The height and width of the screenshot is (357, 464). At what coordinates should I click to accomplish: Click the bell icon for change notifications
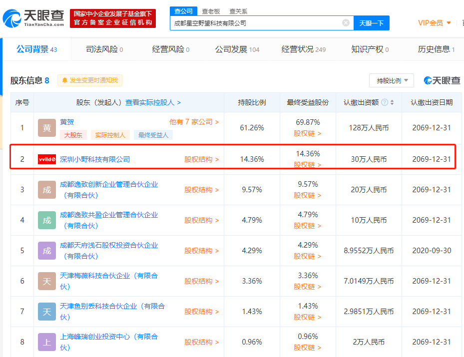click(65, 80)
